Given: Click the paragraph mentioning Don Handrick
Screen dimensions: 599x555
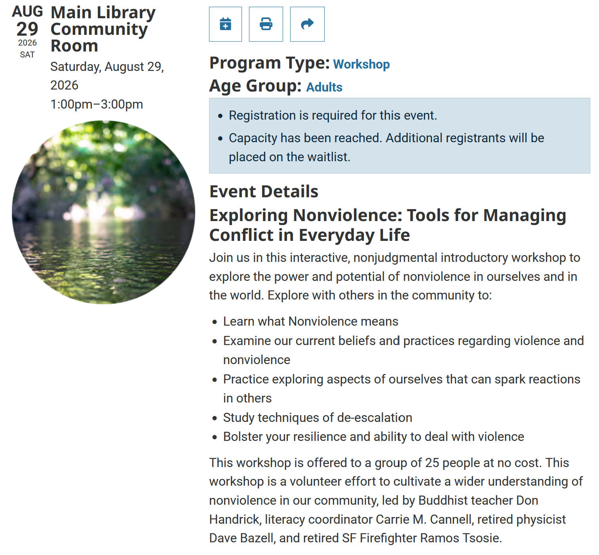Looking at the screenshot, I should click(x=396, y=500).
